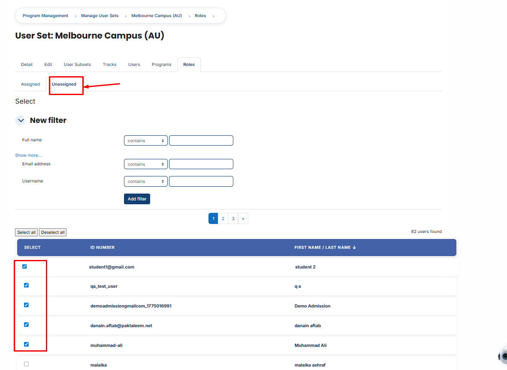Click the Select all button
Image resolution: width=507 pixels, height=370 pixels.
[27, 233]
